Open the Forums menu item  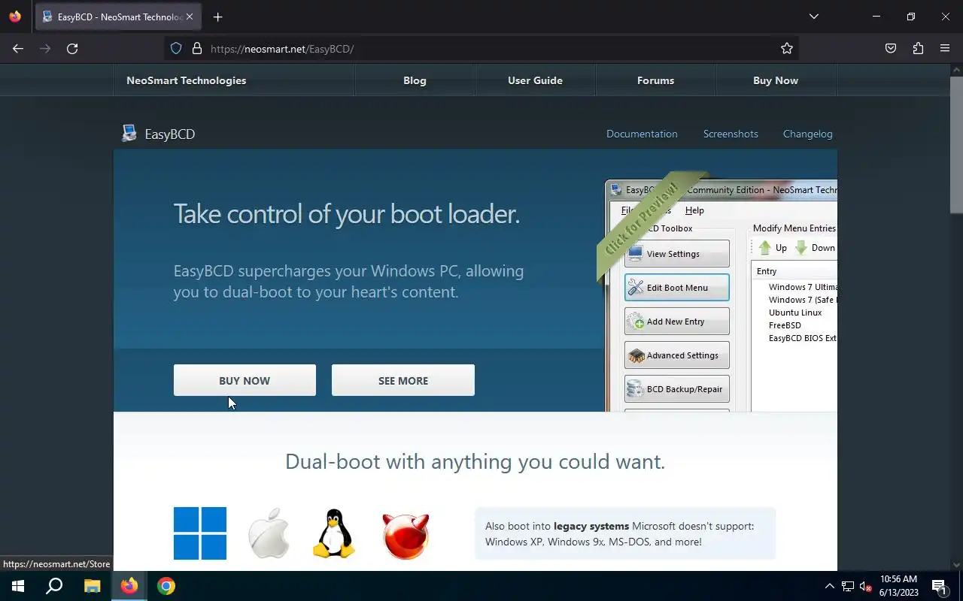tap(655, 80)
